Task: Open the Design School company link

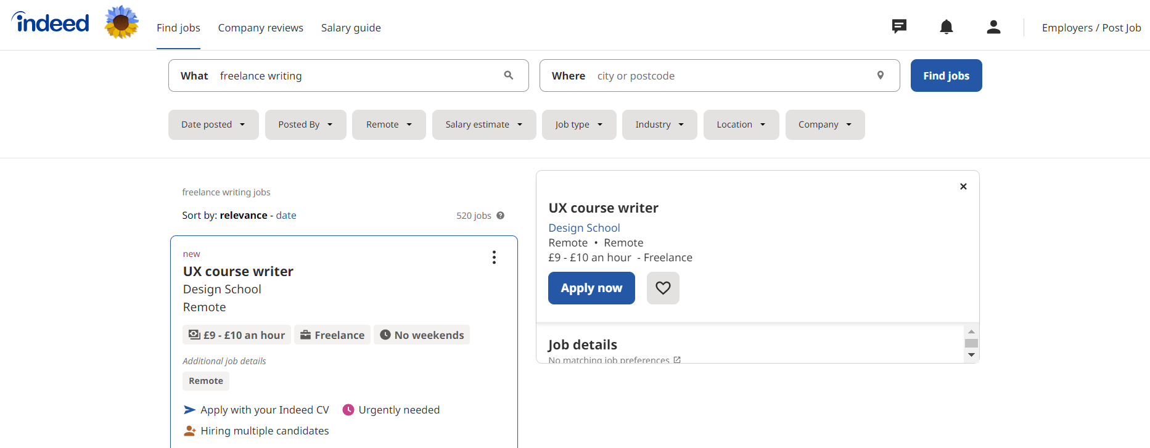Action: click(x=584, y=228)
